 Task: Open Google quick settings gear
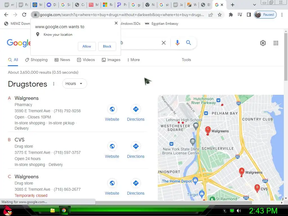click(x=263, y=43)
